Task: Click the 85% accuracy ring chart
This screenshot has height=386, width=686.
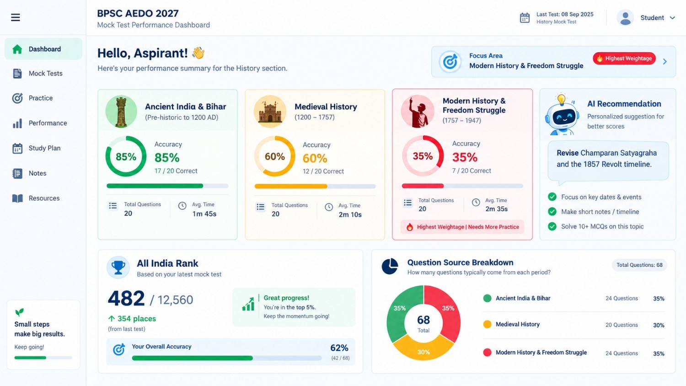Action: (126, 156)
